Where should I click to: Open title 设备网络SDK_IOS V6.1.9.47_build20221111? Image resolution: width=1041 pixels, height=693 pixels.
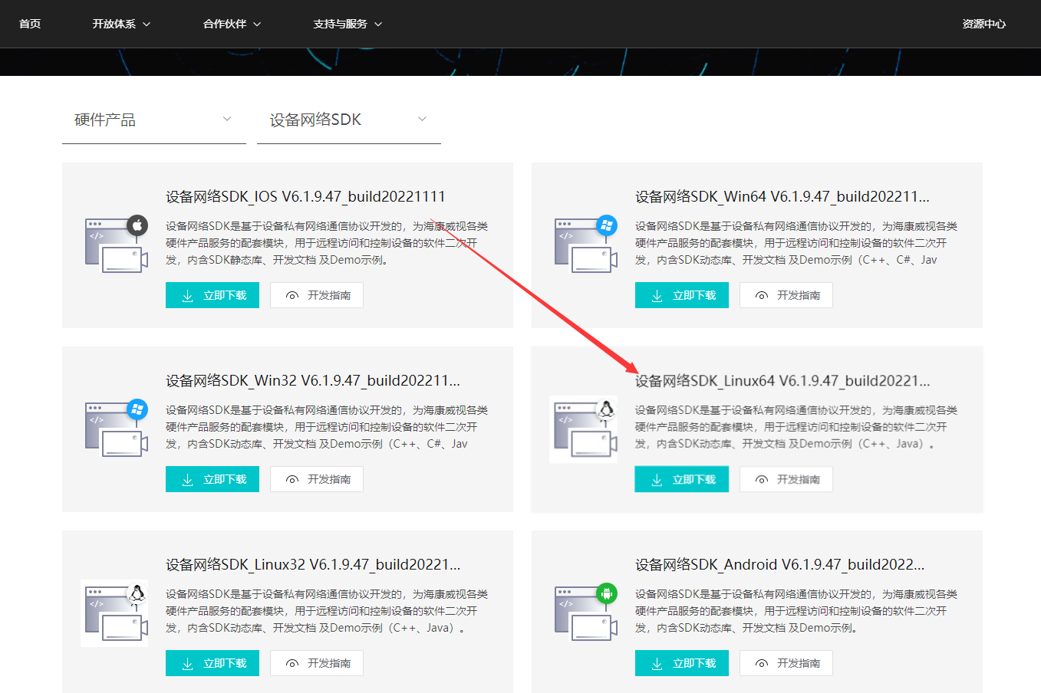point(305,197)
